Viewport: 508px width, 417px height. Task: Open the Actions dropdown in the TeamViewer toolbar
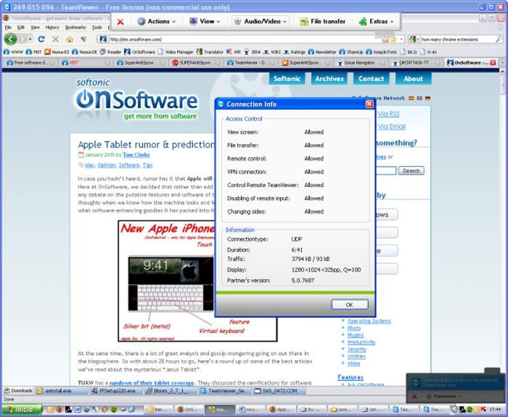tap(156, 21)
